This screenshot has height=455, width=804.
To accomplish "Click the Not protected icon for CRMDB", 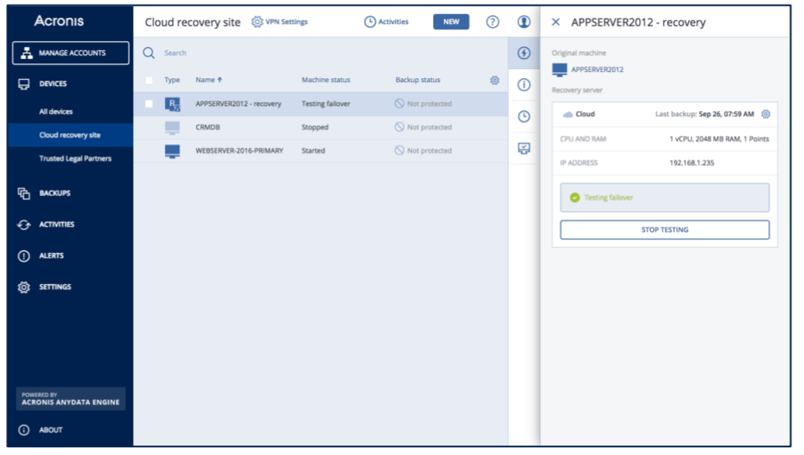I will point(400,127).
